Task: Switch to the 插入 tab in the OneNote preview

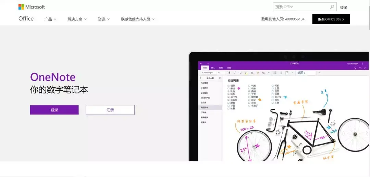Action: point(213,68)
